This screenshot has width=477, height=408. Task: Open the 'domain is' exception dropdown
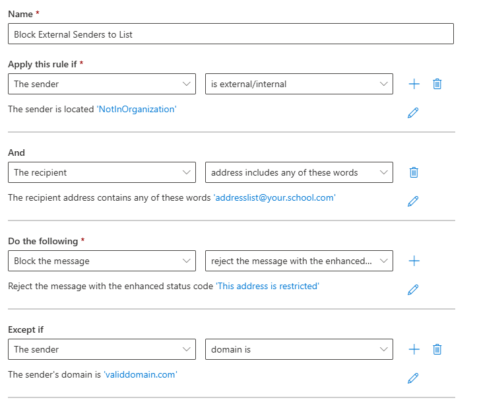299,349
